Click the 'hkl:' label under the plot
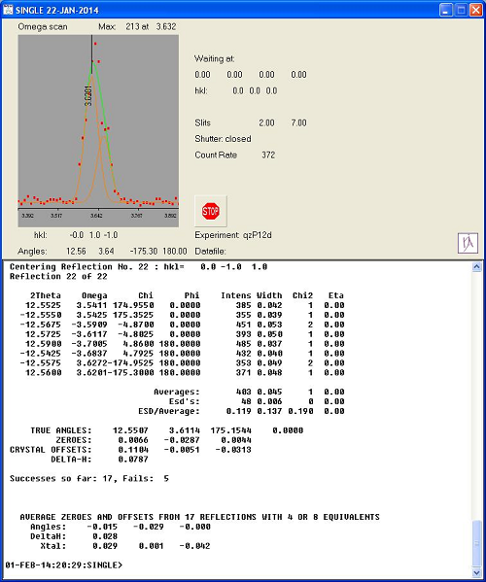Screen dimensions: 486x582 (x=41, y=235)
